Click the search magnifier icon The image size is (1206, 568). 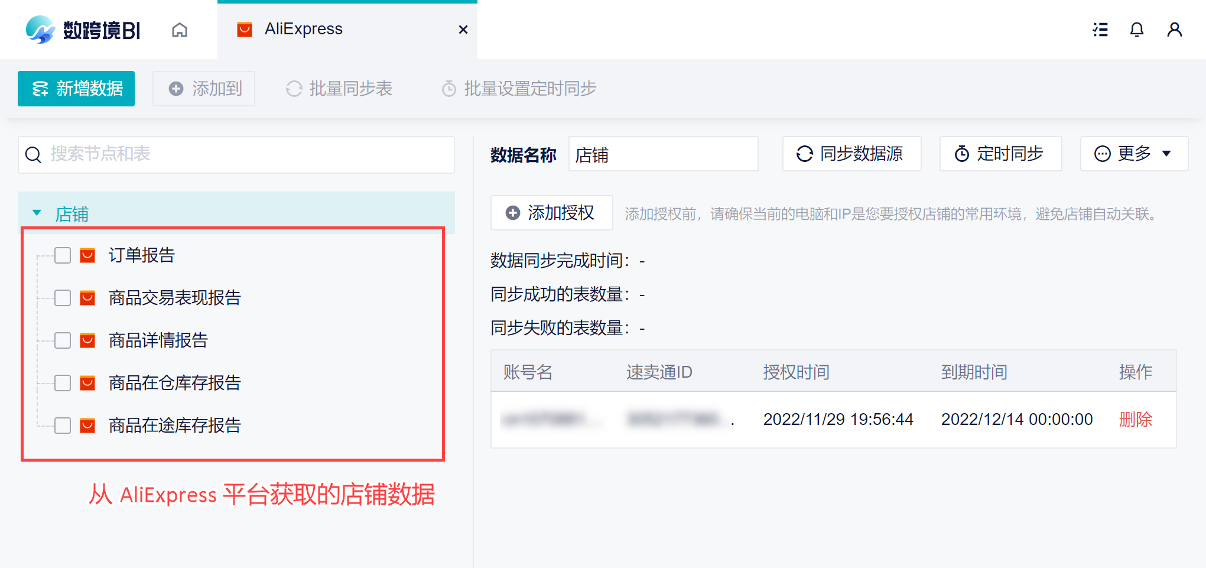[33, 155]
